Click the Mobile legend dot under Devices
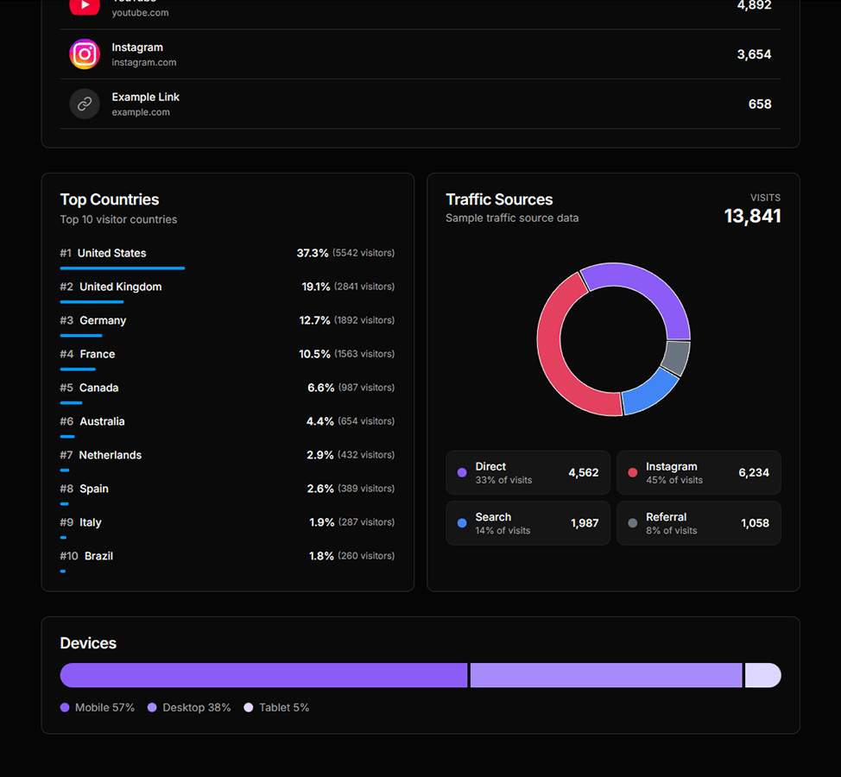Image resolution: width=841 pixels, height=777 pixels. pyautogui.click(x=64, y=707)
